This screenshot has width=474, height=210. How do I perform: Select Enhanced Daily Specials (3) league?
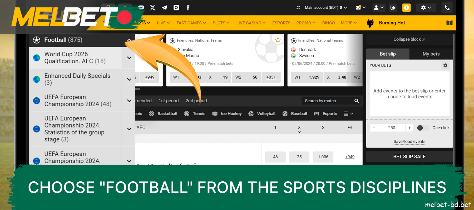pyautogui.click(x=77, y=79)
